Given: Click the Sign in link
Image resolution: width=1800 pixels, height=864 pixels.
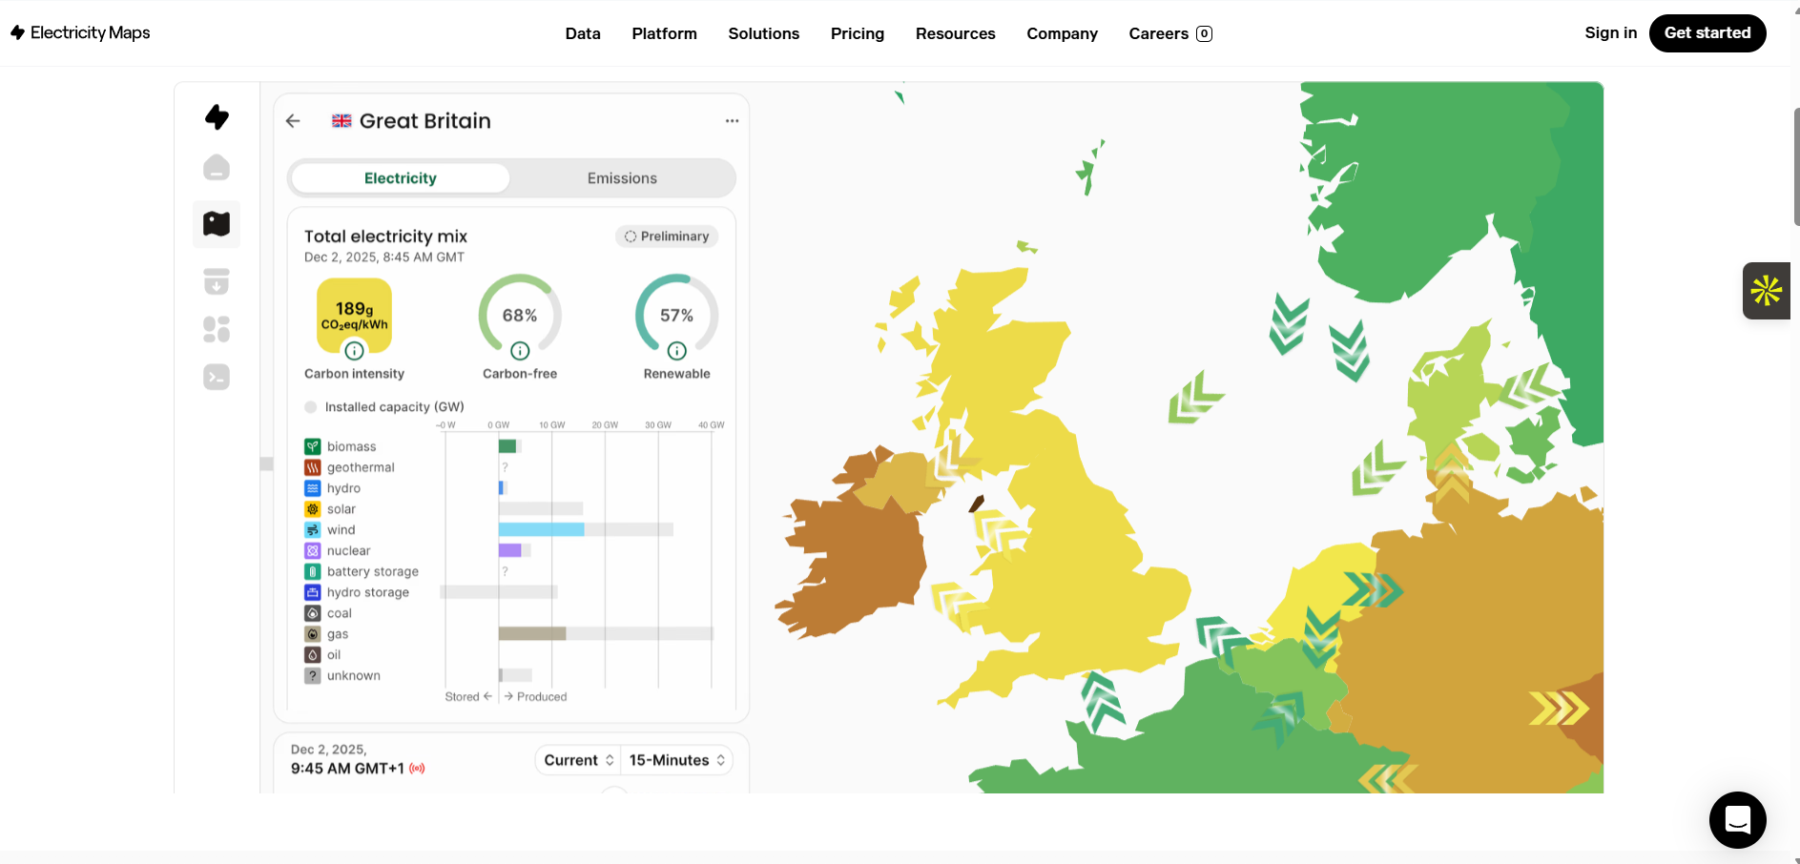Looking at the screenshot, I should click(1610, 32).
